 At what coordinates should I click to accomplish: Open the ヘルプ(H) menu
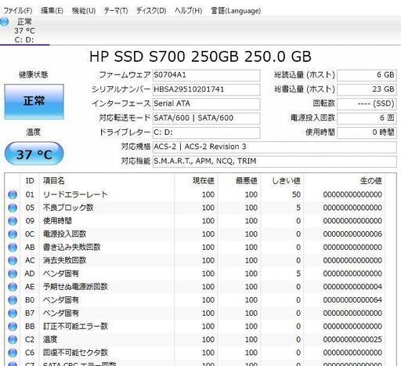tap(188, 11)
